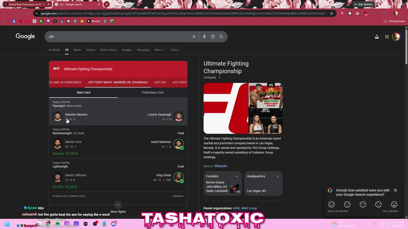This screenshot has width=408, height=229.
Task: Close the satisfaction survey popup
Action: [395, 190]
